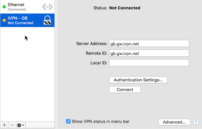The height and width of the screenshot is (129, 202).
Task: Click the Ethernet bidirectional arrows icon
Action: [x=47, y=7]
